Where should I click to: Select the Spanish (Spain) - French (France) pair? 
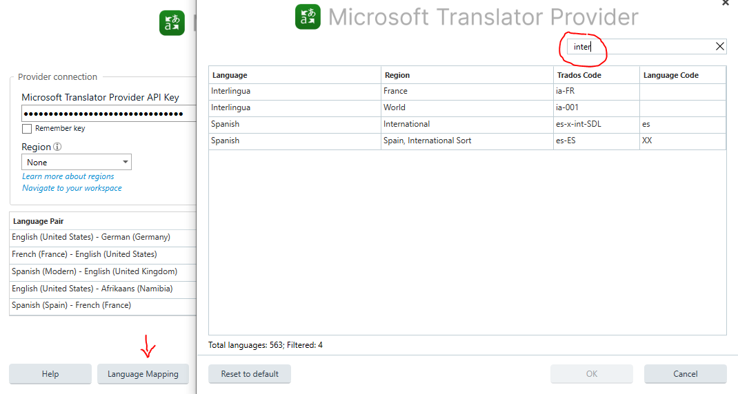[x=103, y=306]
